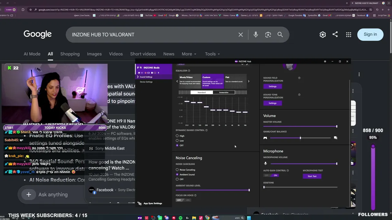Select the Music/Video equalizer preset

pyautogui.click(x=190, y=81)
